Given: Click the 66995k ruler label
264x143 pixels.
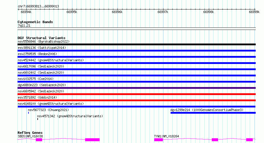Looking at the screenshot, I should coord(72,12).
